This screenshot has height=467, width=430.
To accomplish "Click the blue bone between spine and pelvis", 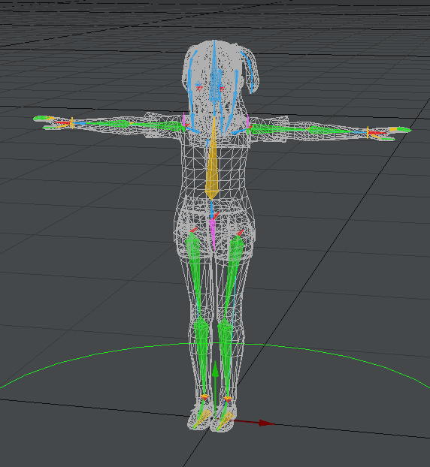I will tap(211, 209).
